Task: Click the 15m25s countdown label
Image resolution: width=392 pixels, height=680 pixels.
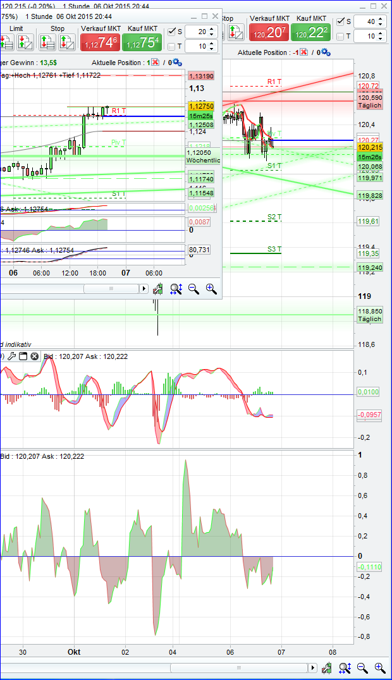Action: tap(201, 116)
